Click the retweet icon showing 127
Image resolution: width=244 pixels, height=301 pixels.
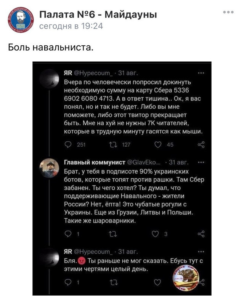pos(114,144)
